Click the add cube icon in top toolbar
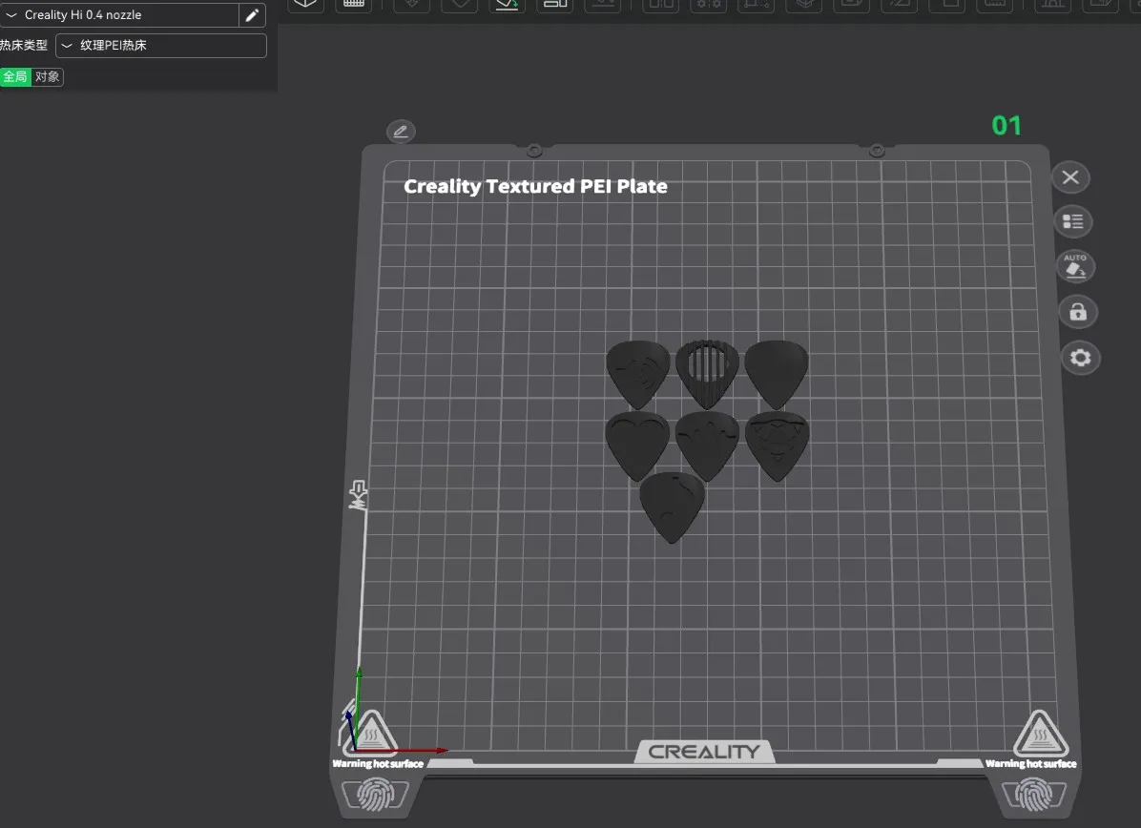 [305, 4]
